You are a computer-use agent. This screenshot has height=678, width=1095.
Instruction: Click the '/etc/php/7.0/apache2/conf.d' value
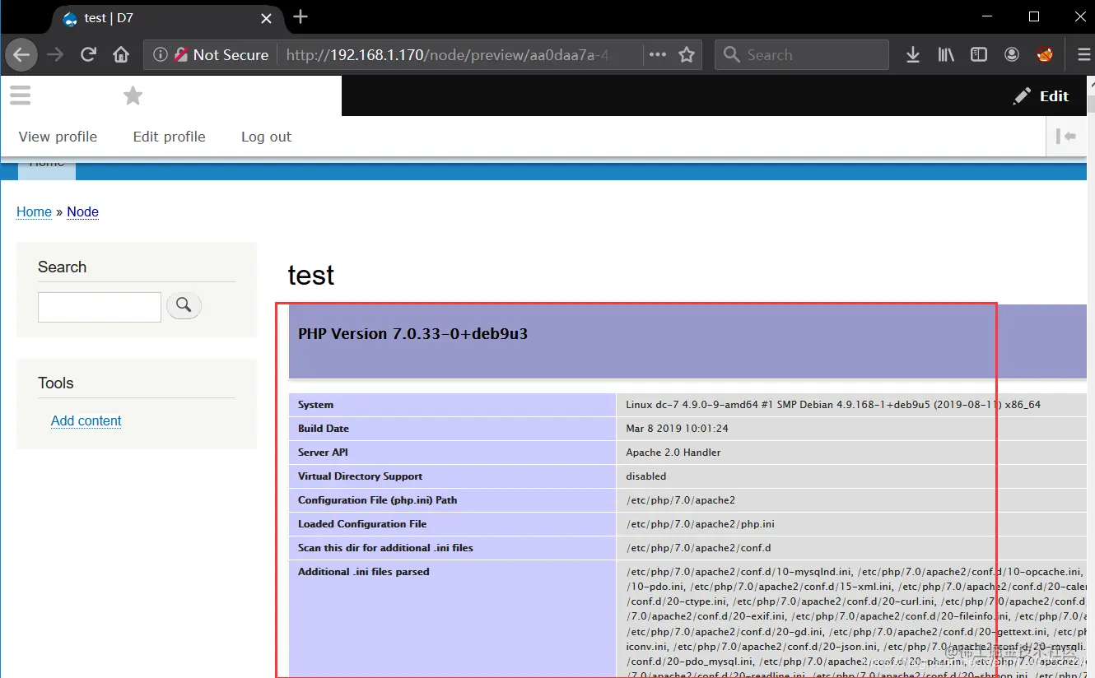coord(698,548)
